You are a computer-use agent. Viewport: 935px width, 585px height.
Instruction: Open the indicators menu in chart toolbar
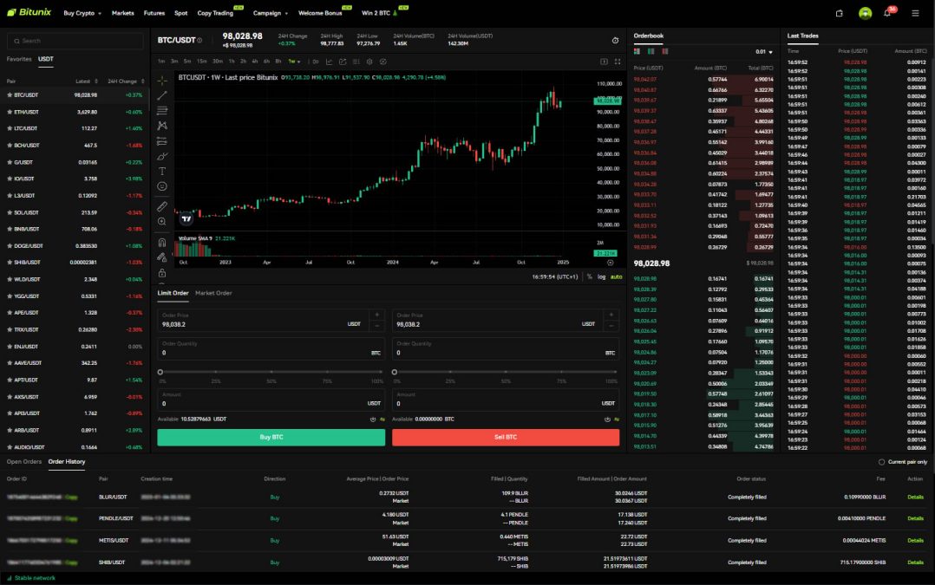[329, 62]
